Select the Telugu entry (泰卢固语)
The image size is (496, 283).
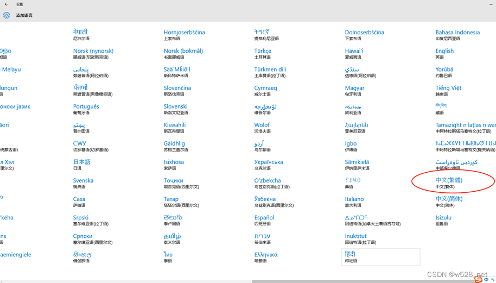pyautogui.click(x=173, y=221)
